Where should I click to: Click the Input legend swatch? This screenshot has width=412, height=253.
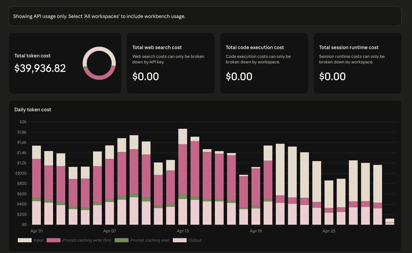[24, 240]
